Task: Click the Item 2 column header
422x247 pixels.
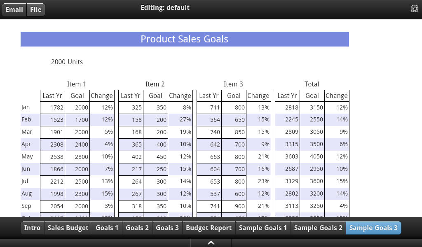Action: pos(155,84)
